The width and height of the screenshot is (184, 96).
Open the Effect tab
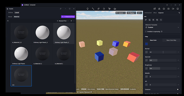(155, 13)
